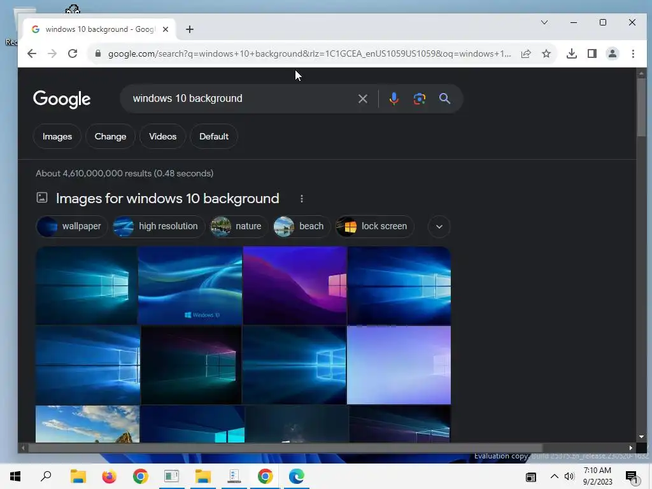
Task: Open the dark pink-edged Windows logo thumbnail
Action: tap(191, 365)
